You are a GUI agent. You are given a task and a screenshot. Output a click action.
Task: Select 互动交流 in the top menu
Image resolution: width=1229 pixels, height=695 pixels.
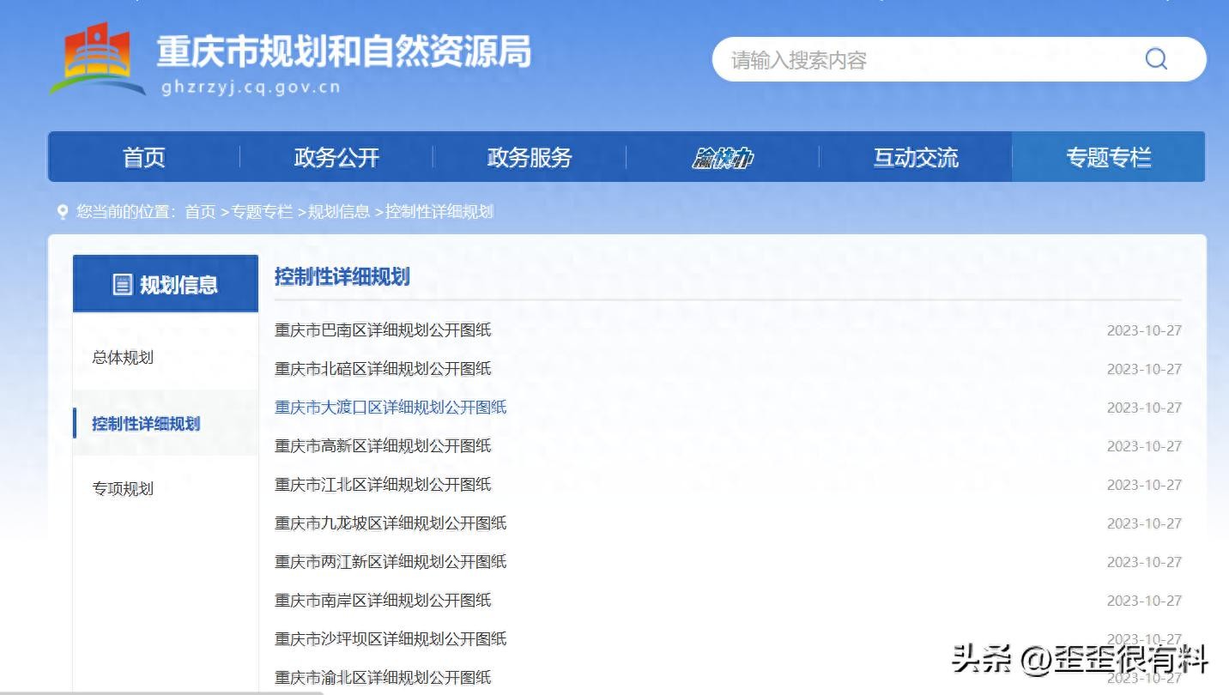click(x=916, y=158)
